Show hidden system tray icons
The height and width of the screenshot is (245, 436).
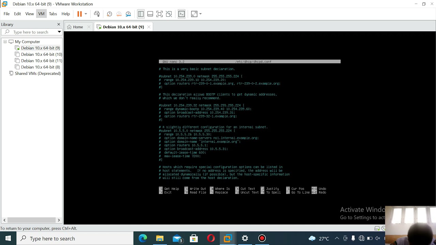337,239
